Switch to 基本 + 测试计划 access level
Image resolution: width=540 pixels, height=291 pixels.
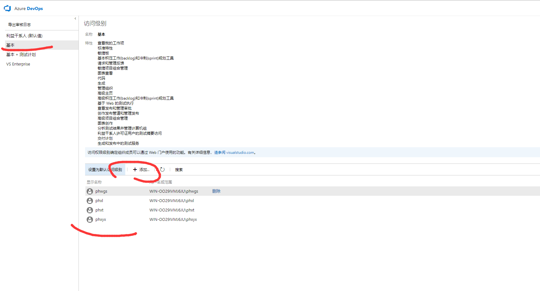(21, 55)
